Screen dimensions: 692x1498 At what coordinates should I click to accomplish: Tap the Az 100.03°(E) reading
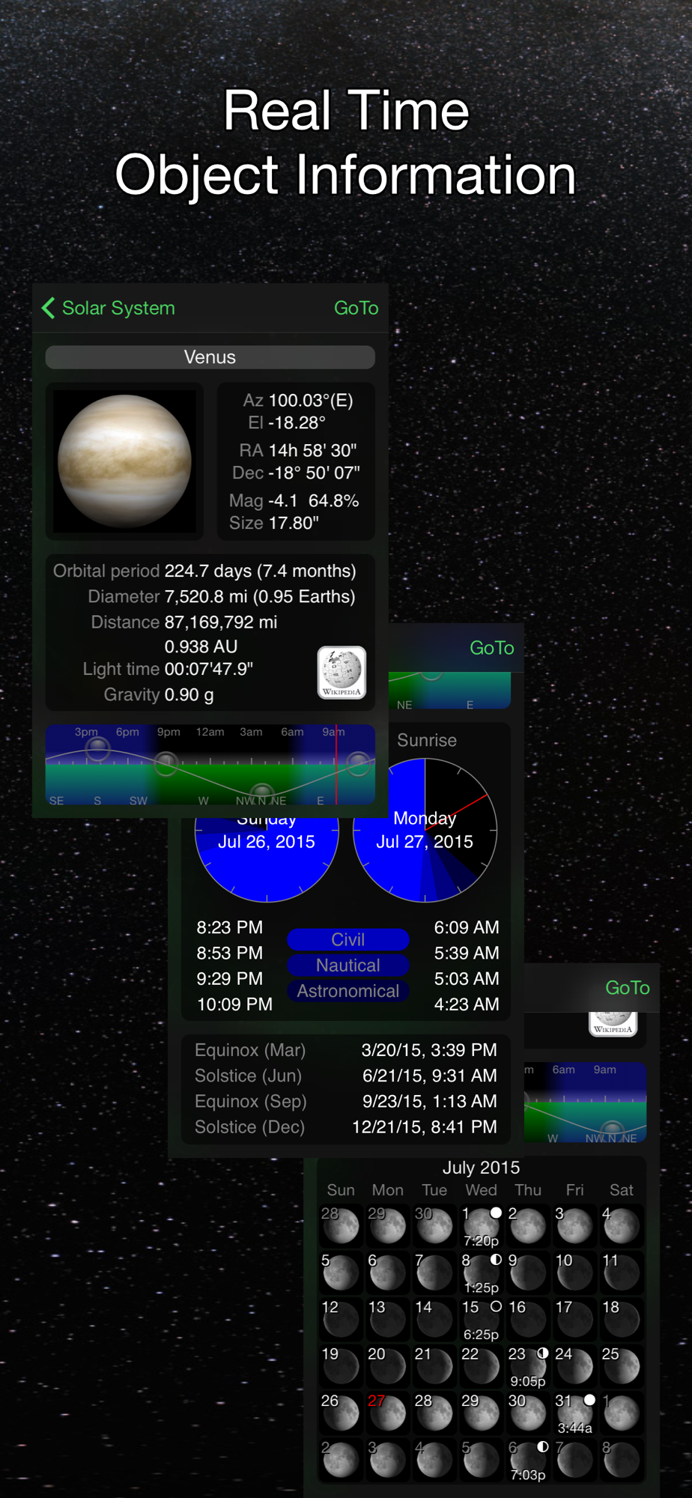[x=298, y=401]
